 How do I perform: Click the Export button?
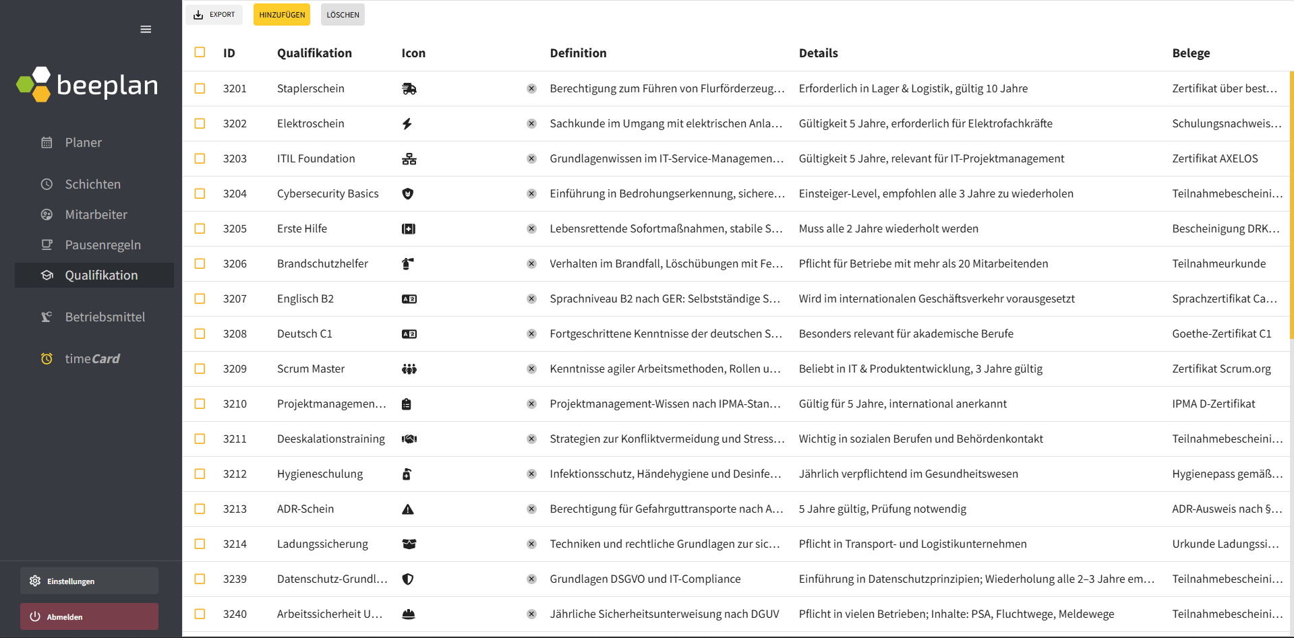(214, 15)
